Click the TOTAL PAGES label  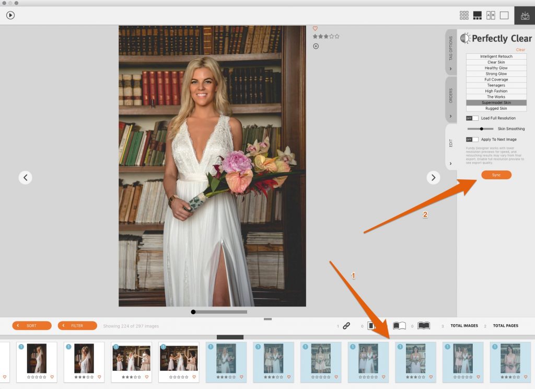tap(505, 326)
